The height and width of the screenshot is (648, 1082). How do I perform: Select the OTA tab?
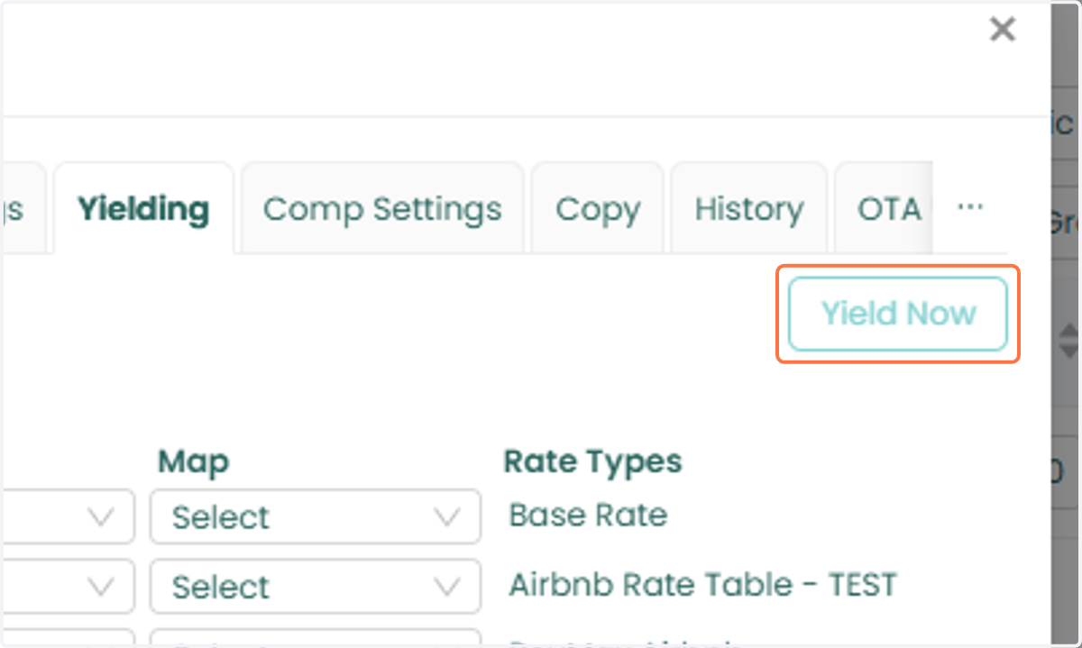pos(884,209)
